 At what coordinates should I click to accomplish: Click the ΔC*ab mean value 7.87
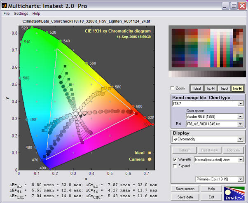coord(113,184)
